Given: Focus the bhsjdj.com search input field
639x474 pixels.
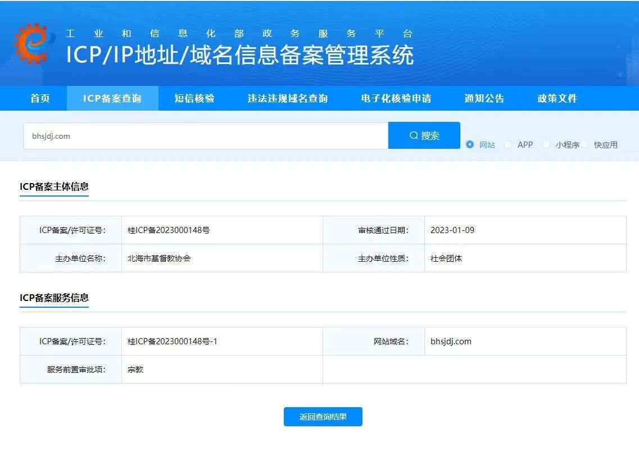Looking at the screenshot, I should pos(206,136).
